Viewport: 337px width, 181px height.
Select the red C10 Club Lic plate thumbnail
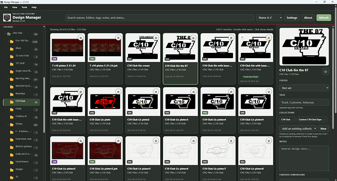[x=105, y=101]
